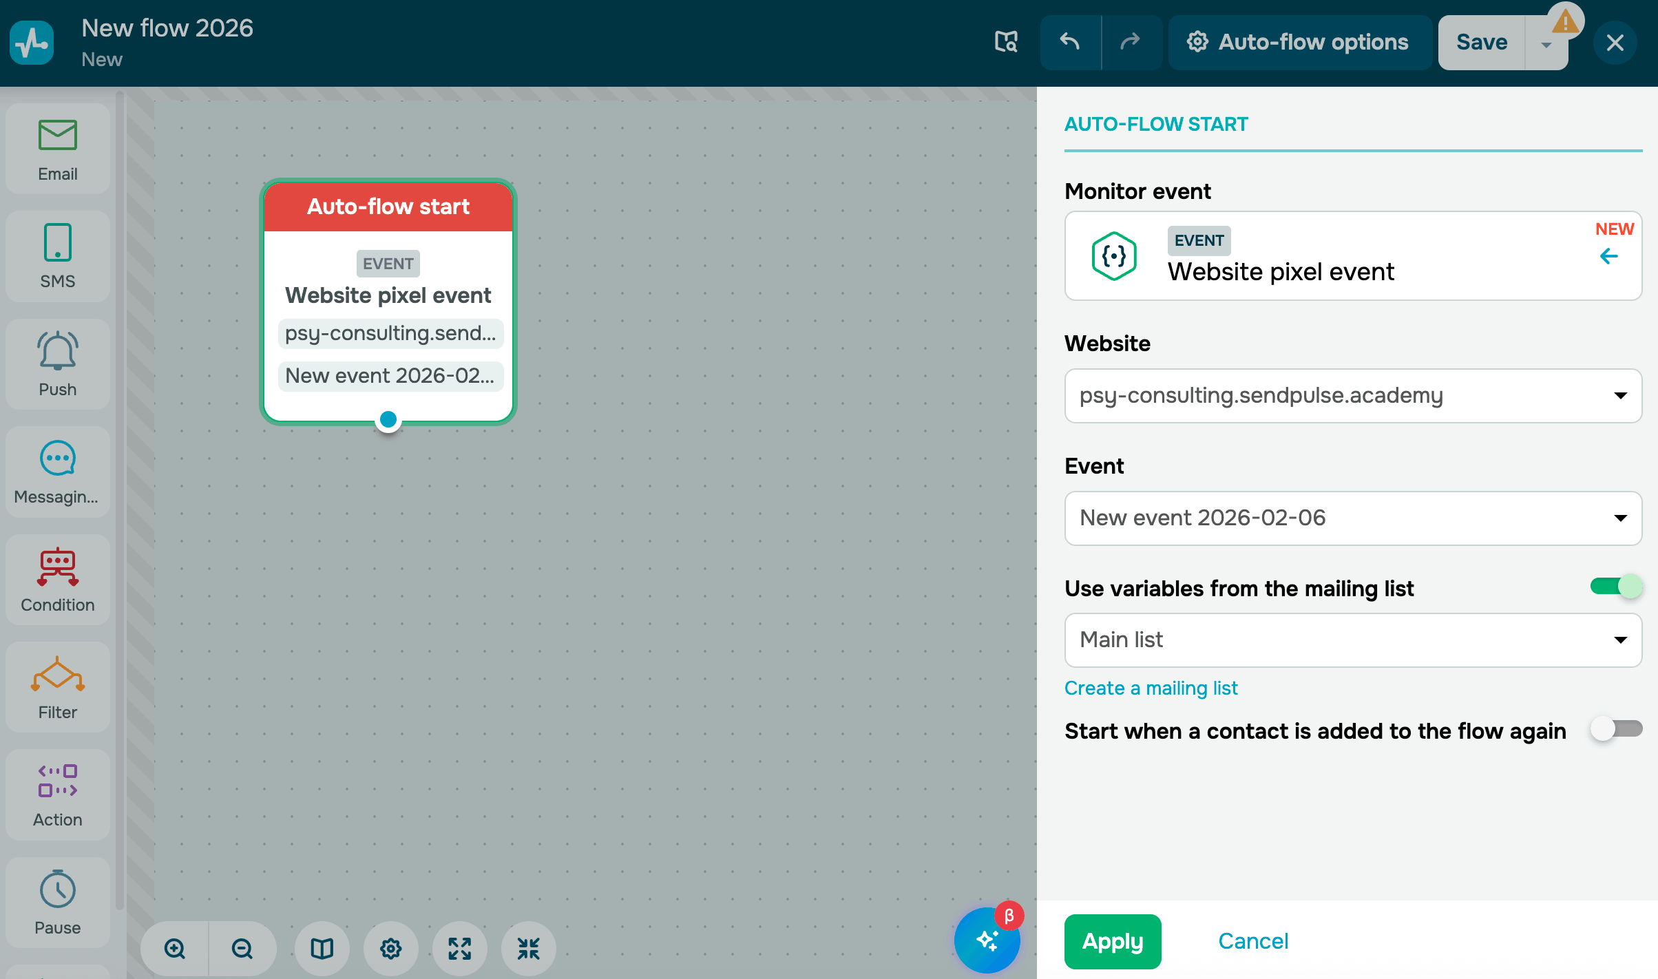The height and width of the screenshot is (979, 1658).
Task: Disable Use variables from mailing list toggle
Action: point(1615,587)
